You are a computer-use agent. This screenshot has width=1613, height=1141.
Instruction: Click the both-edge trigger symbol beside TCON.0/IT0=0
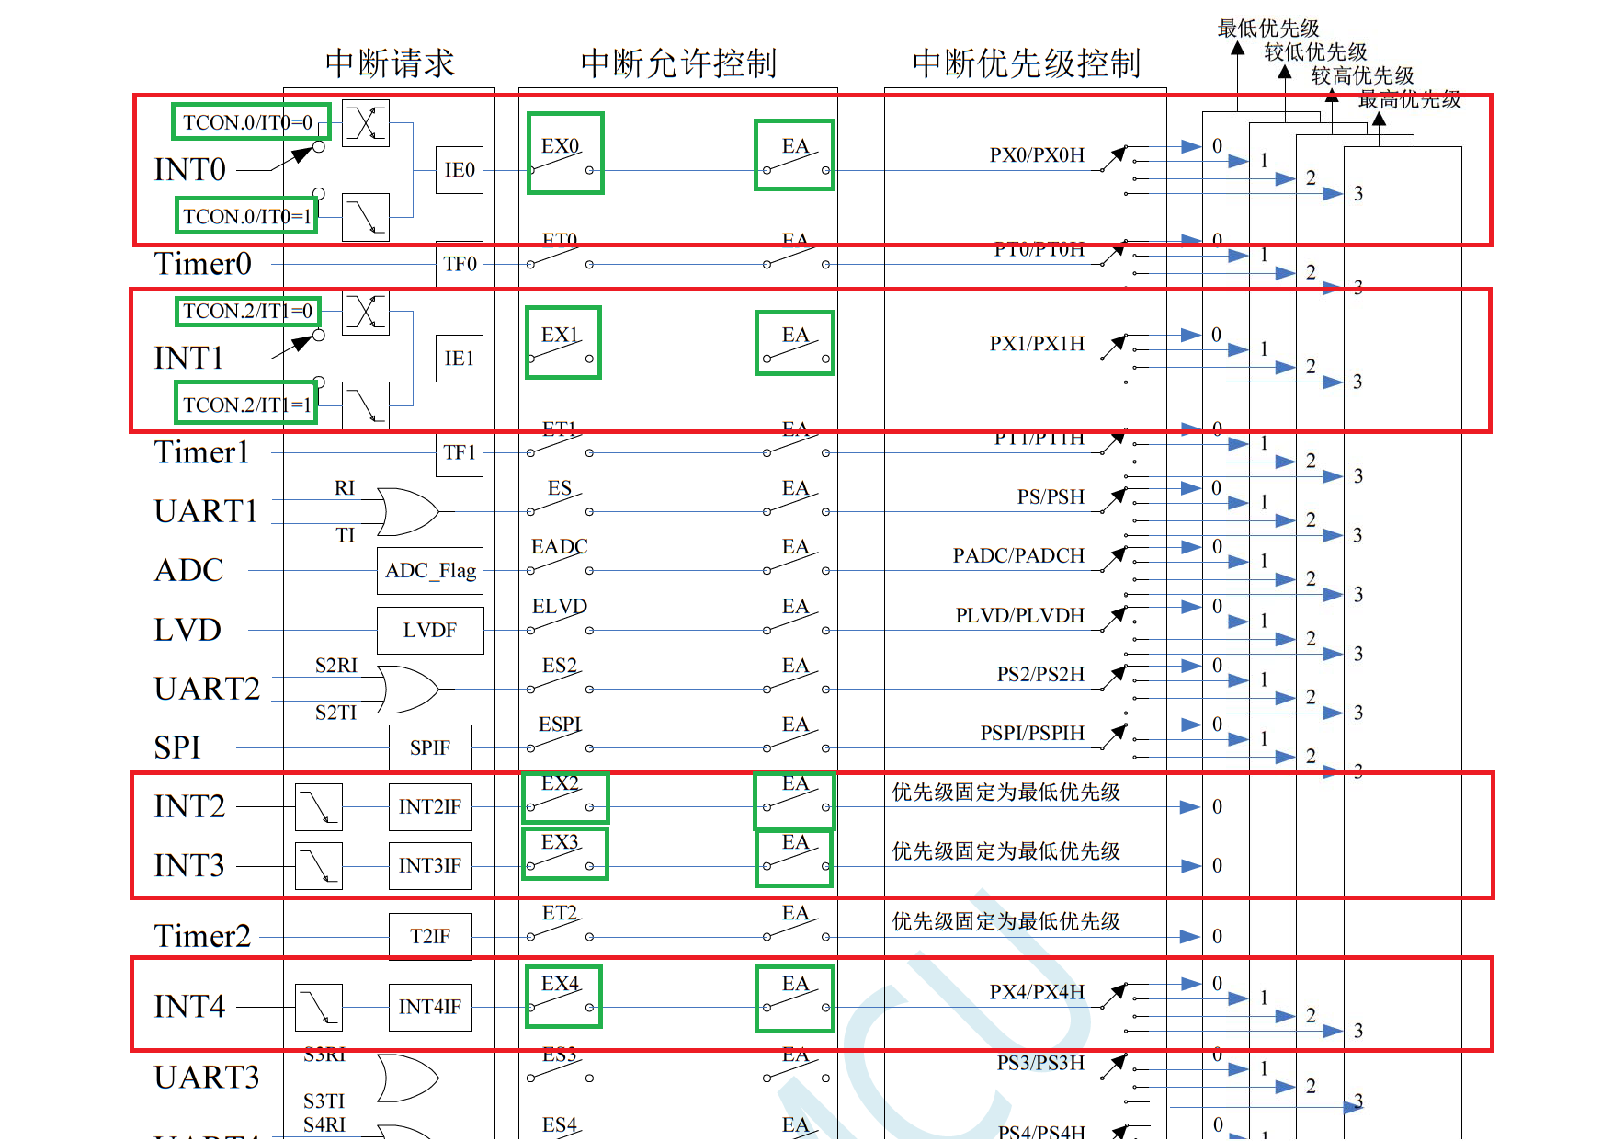(366, 123)
